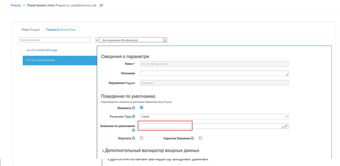
Task: Click info icon under Значение по умолчанию
Action: [x=133, y=130]
